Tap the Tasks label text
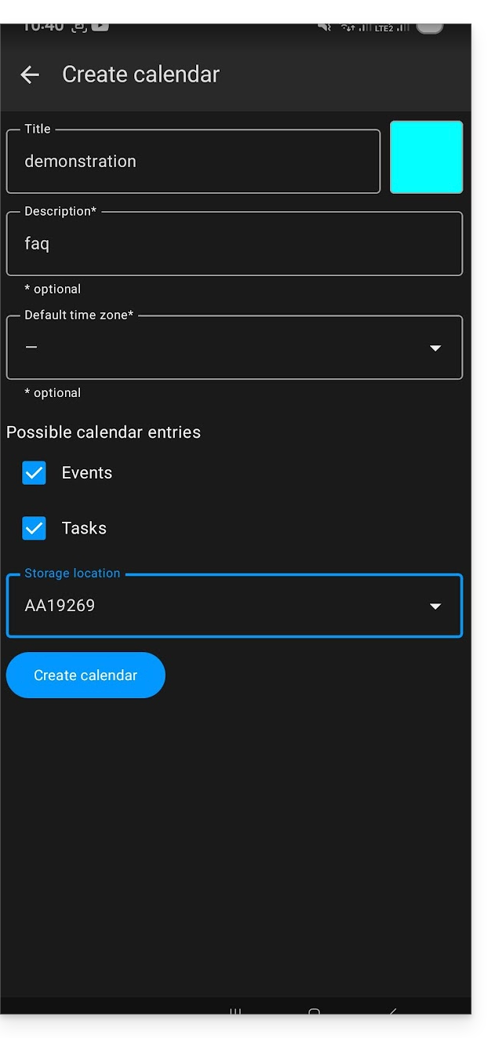The image size is (495, 1038). pyautogui.click(x=84, y=528)
